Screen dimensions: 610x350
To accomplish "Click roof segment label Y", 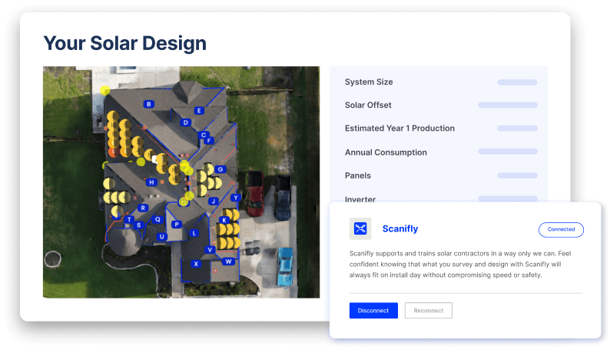I will (x=236, y=198).
